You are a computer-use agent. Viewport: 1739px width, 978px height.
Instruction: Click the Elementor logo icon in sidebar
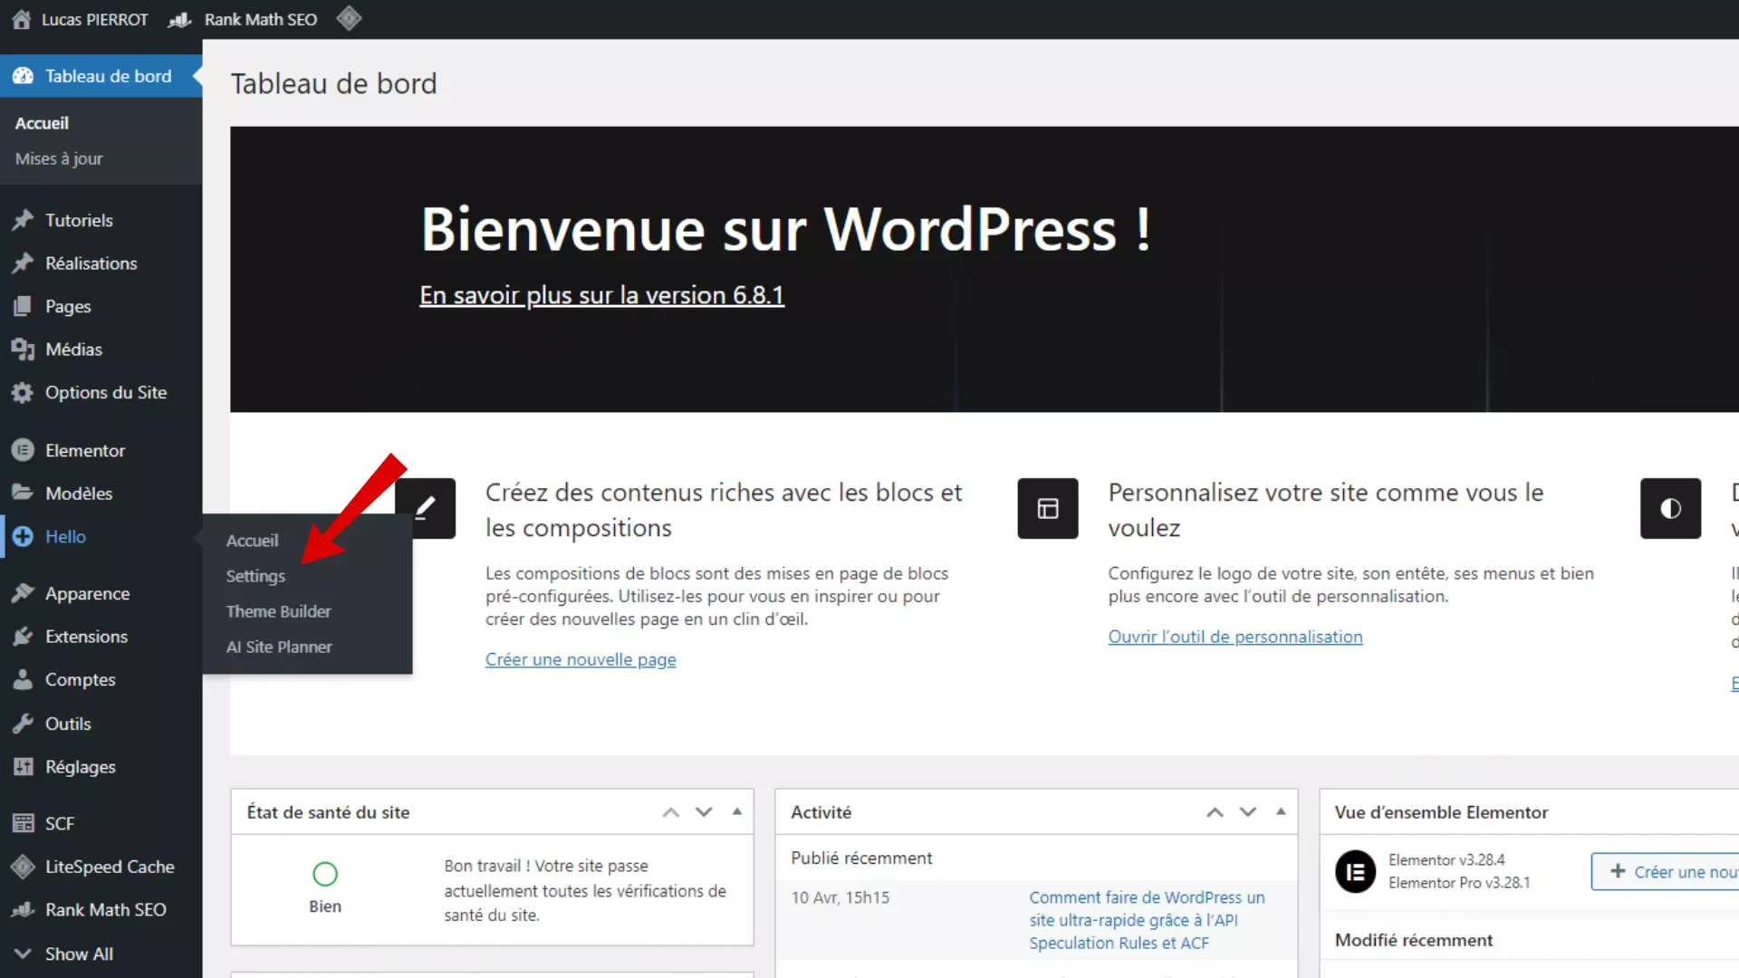[23, 450]
